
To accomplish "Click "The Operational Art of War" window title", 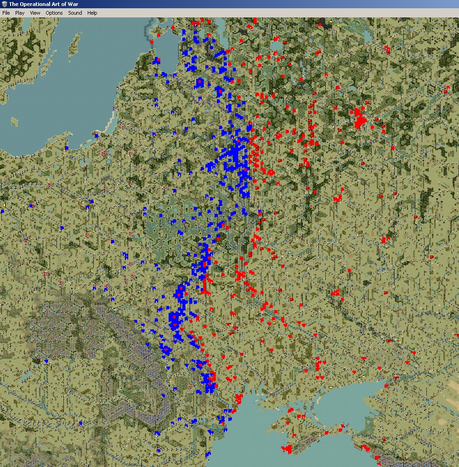I will coord(44,4).
